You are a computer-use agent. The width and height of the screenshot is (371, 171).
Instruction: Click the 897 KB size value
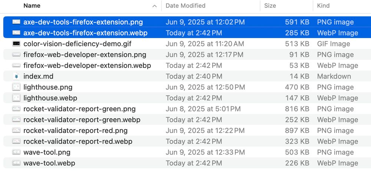point(297,130)
